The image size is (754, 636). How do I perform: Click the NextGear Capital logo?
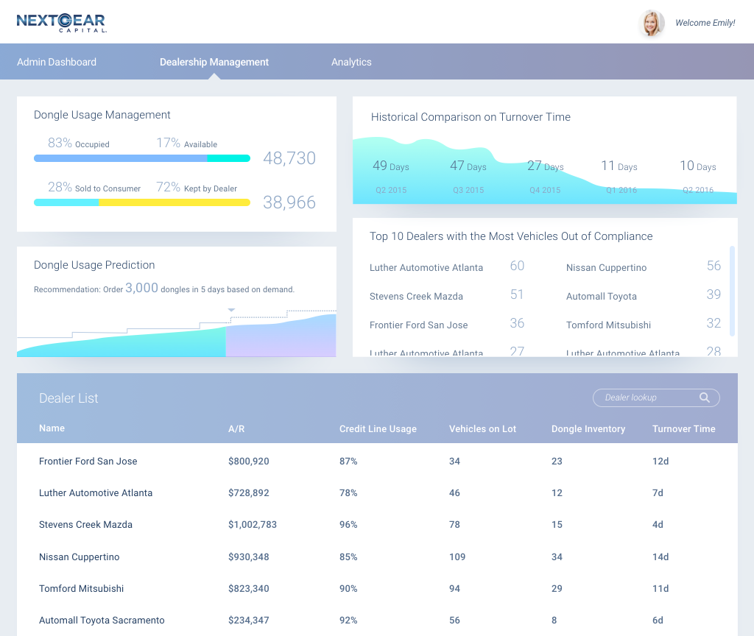[x=62, y=23]
